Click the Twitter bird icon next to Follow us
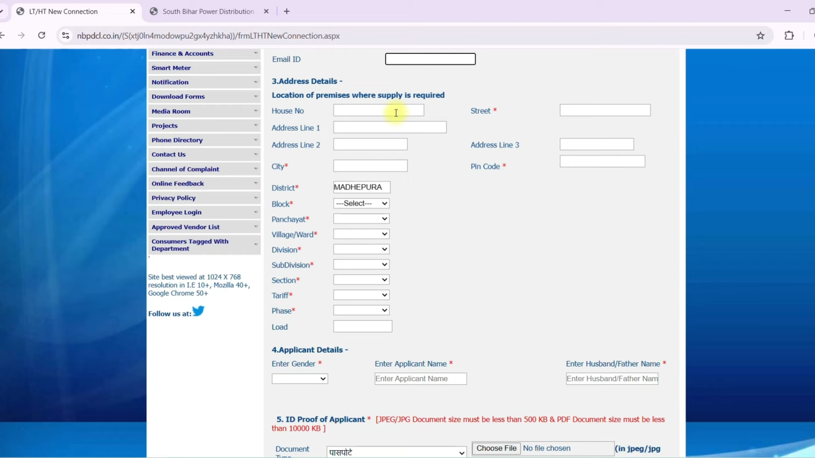Image resolution: width=815 pixels, height=458 pixels. coord(198,311)
